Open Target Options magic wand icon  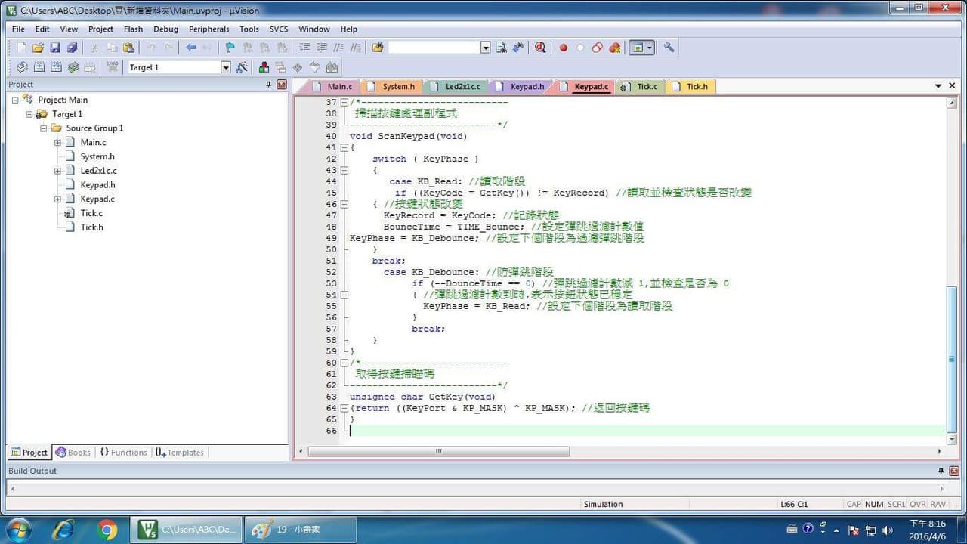tap(242, 67)
